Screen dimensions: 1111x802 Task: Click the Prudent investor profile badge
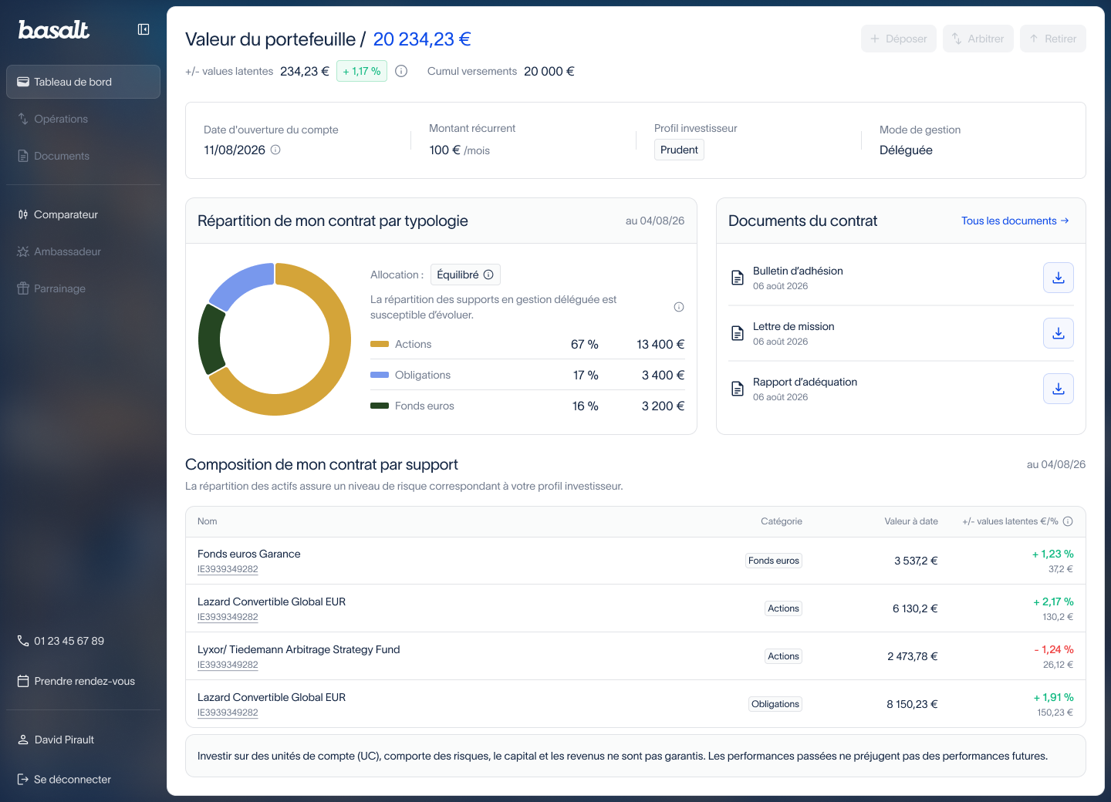pos(679,150)
